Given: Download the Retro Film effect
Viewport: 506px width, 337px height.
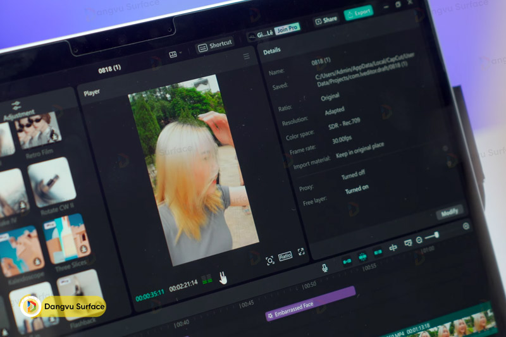Looking at the screenshot, I should 54,137.
